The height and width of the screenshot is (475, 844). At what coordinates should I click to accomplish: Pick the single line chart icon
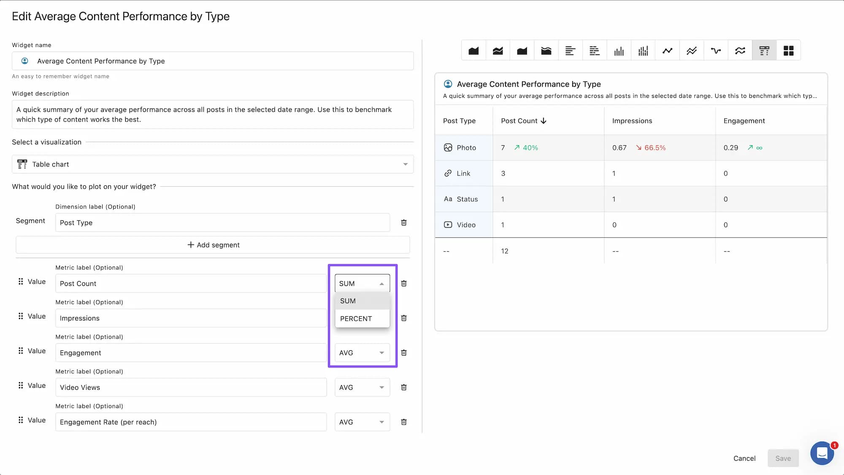(x=667, y=51)
